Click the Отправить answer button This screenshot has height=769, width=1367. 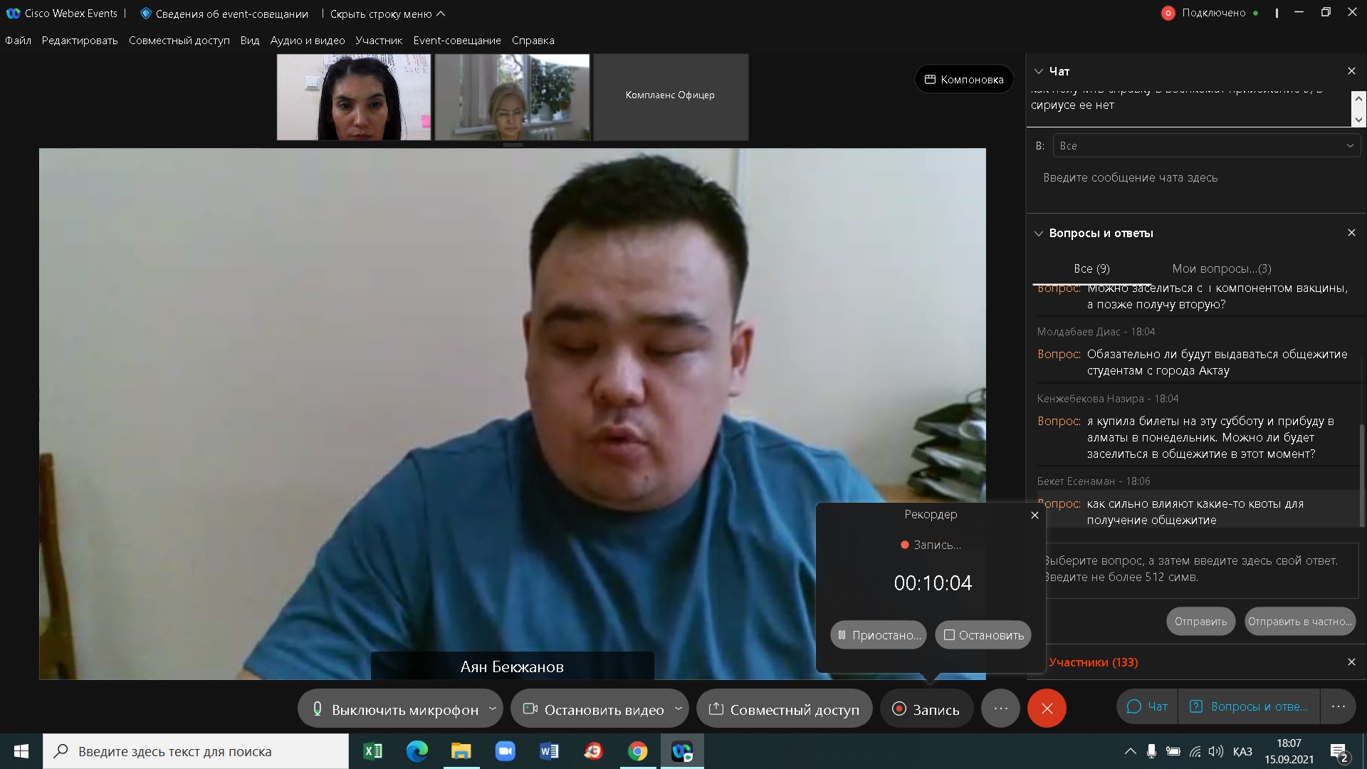(x=1200, y=622)
